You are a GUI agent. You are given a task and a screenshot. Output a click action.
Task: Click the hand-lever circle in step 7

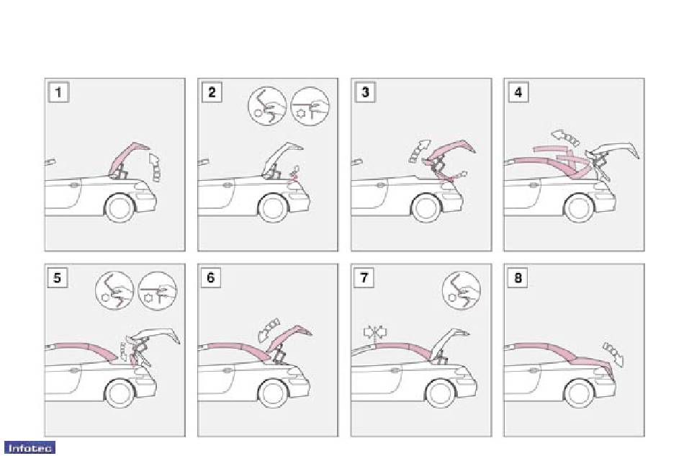[x=461, y=290]
